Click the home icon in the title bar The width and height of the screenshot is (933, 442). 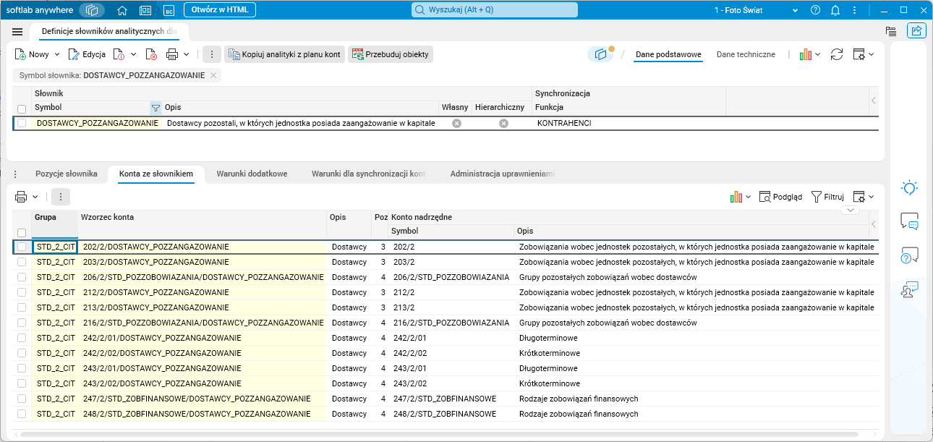(122, 10)
